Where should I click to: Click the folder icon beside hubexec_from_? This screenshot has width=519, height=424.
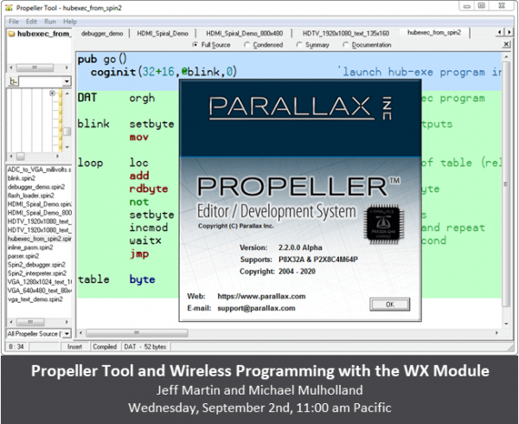(x=11, y=34)
